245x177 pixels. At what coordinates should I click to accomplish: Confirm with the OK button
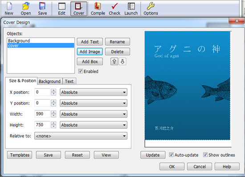pyautogui.click(x=172, y=166)
